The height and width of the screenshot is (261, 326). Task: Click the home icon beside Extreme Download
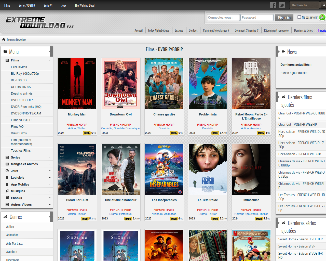pos(4,40)
